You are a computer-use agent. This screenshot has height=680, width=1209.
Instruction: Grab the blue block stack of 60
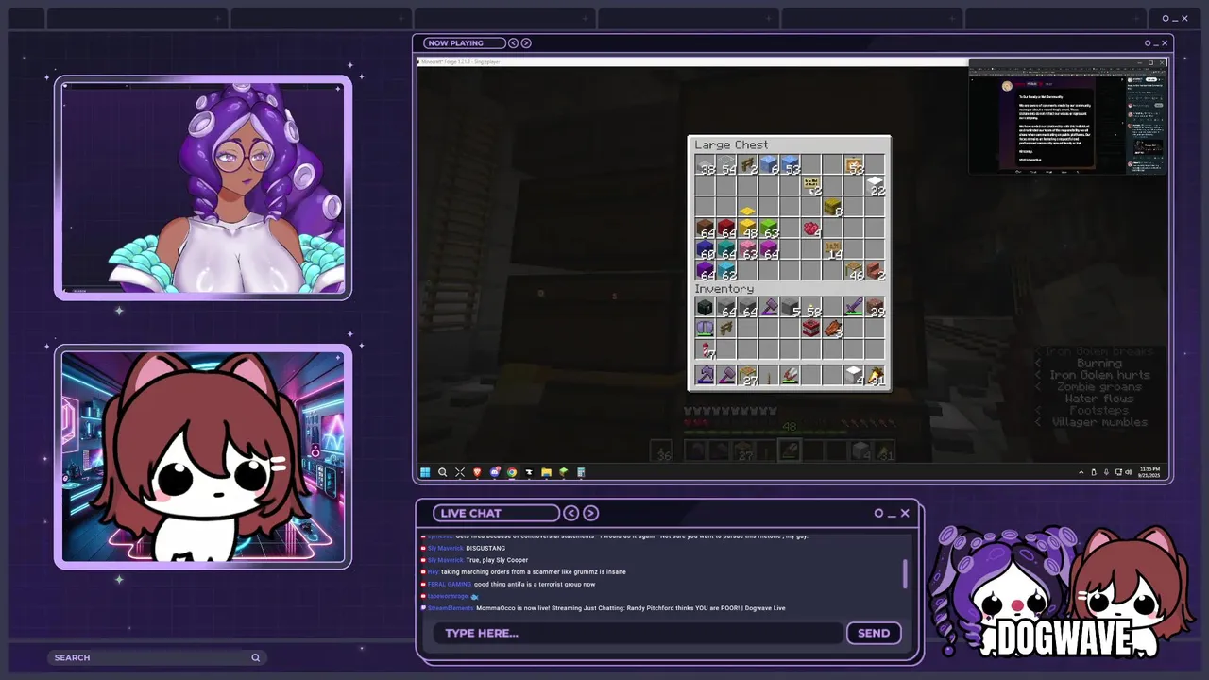pos(706,249)
